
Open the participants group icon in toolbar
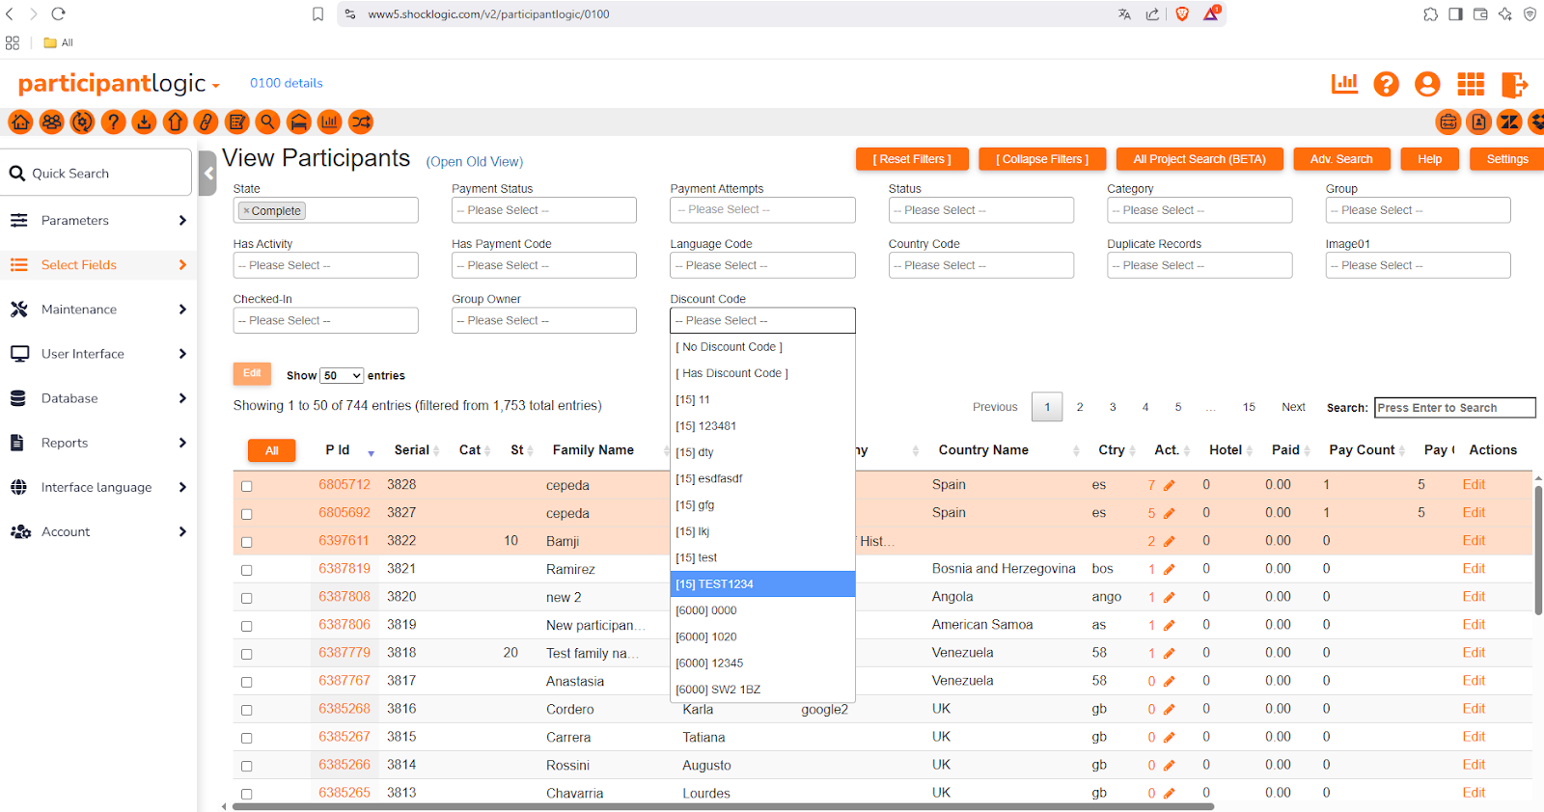(52, 122)
